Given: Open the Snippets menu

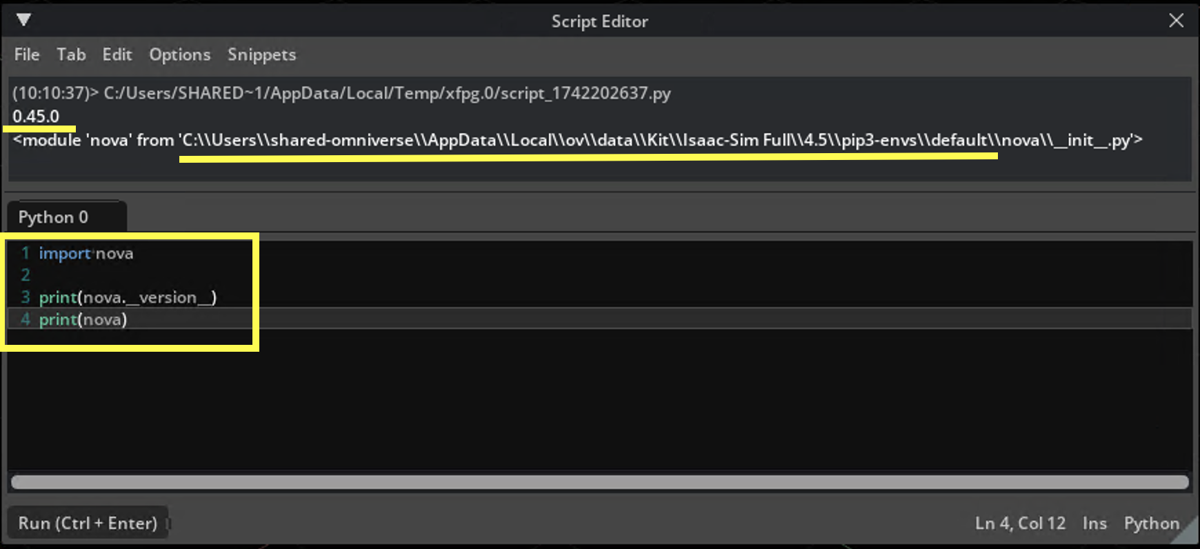Looking at the screenshot, I should click(x=261, y=54).
